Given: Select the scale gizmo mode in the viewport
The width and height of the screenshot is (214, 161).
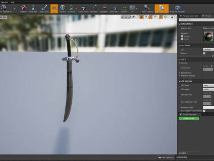Looking at the screenshot, I should tap(130, 17).
